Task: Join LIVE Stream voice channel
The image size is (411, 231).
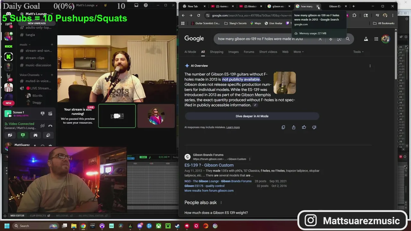Action: 38,88
